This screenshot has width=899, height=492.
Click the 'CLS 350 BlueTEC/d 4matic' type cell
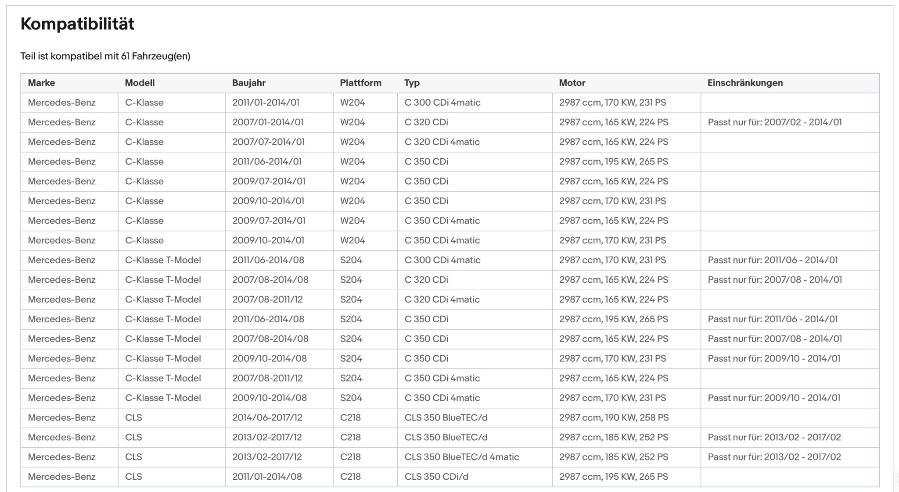462,457
